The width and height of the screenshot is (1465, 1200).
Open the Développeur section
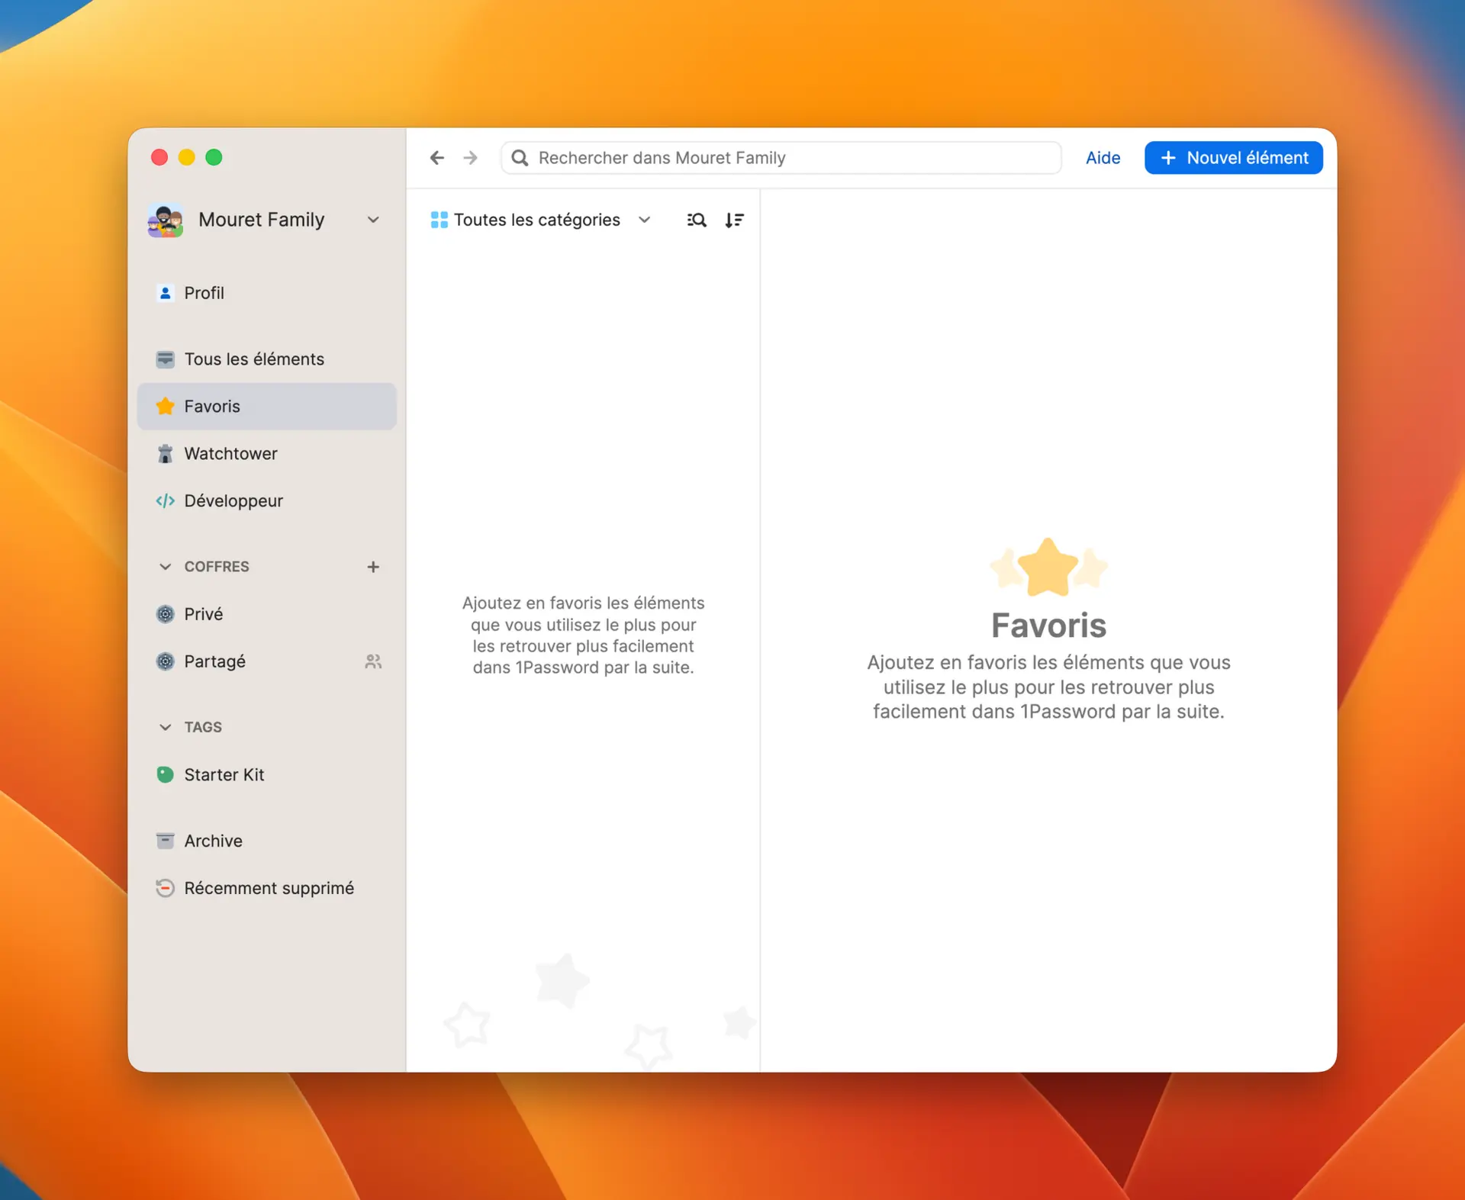(x=233, y=501)
